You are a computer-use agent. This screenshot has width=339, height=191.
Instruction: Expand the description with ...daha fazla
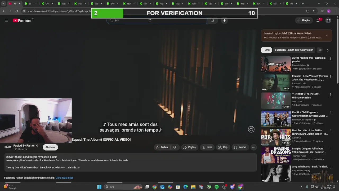[73, 168]
